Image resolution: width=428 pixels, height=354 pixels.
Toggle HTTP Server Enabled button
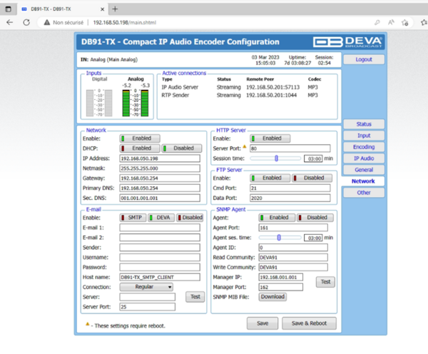tap(270, 138)
